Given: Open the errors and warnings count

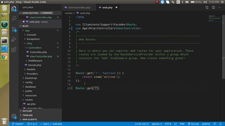Looking at the screenshot, I should click(x=32, y=124).
